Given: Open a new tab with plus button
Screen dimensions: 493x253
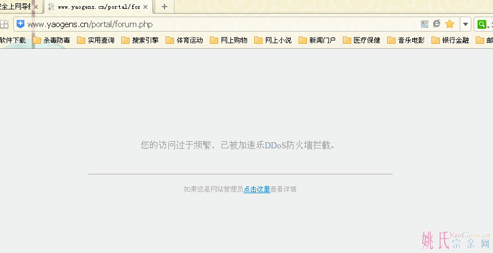Looking at the screenshot, I should point(164,7).
